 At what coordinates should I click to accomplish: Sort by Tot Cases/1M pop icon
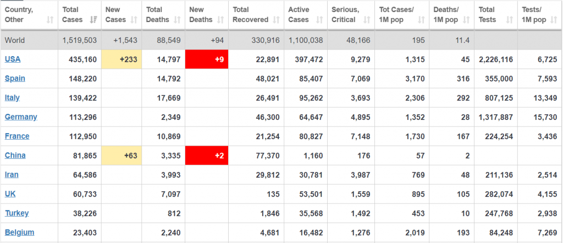421,20
